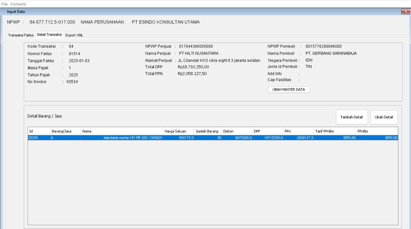Click the Tambah Detail button
This screenshot has width=411, height=229.
coord(352,117)
